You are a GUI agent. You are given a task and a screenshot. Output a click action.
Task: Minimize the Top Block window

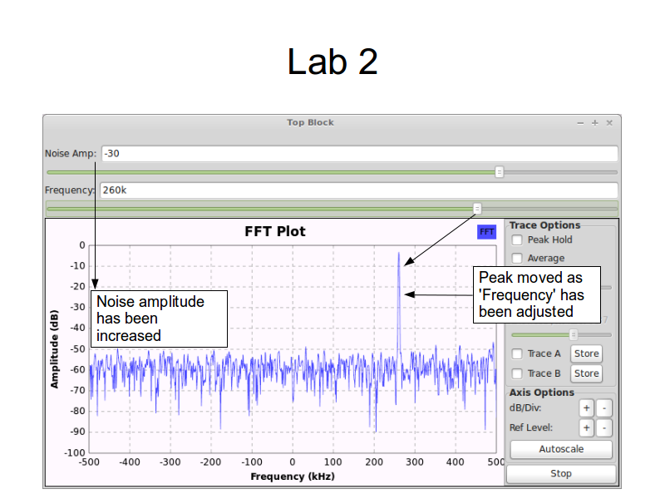[580, 122]
